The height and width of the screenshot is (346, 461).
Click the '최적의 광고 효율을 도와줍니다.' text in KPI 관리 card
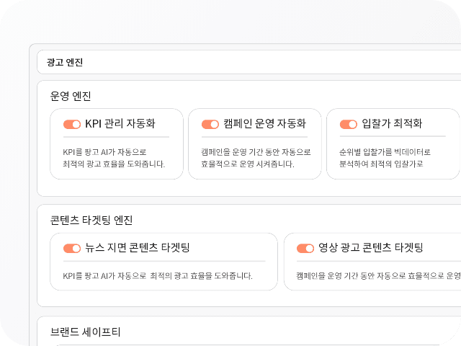click(x=114, y=164)
